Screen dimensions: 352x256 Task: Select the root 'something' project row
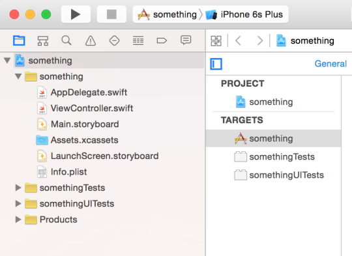point(109,61)
